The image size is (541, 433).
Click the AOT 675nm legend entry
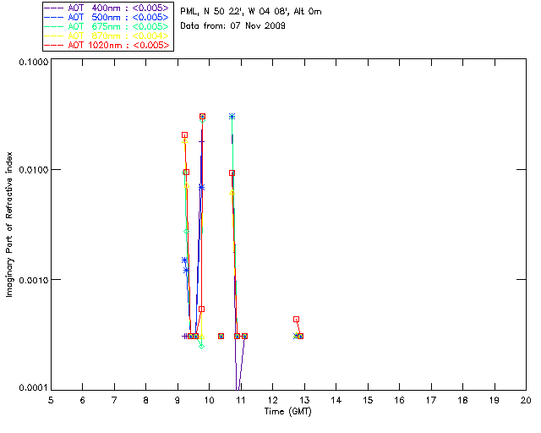pyautogui.click(x=107, y=26)
